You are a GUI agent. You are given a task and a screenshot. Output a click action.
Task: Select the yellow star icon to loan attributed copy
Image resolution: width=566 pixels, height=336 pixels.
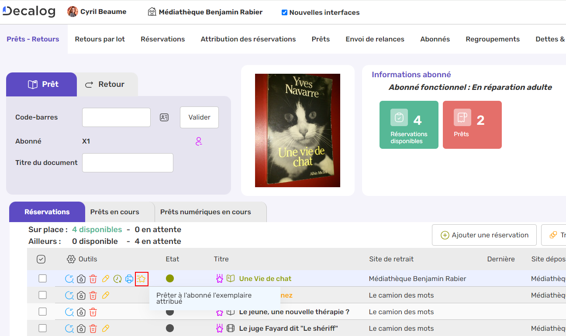[x=141, y=279]
